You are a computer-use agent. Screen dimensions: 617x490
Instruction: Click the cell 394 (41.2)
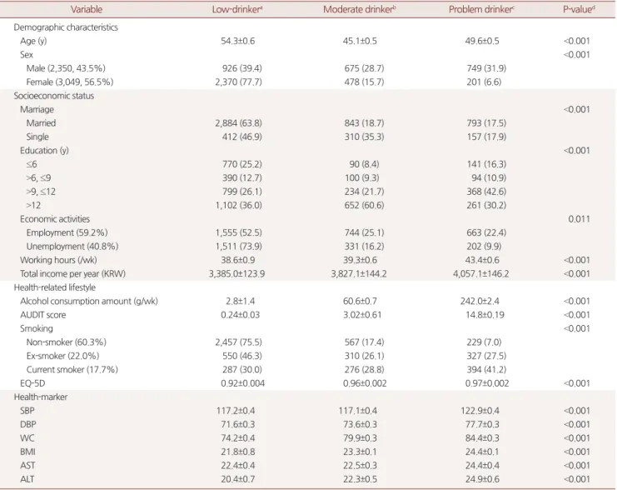point(486,369)
